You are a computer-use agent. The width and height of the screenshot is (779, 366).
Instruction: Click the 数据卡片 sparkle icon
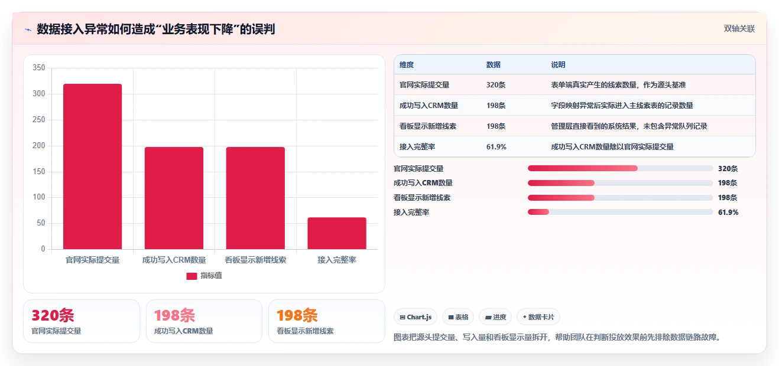[x=524, y=318]
